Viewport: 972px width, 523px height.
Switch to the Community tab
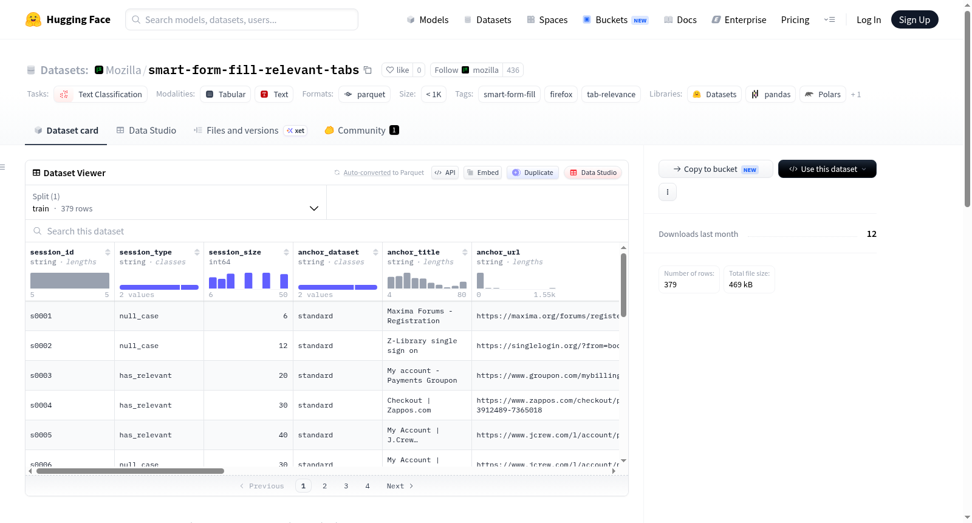coord(362,131)
